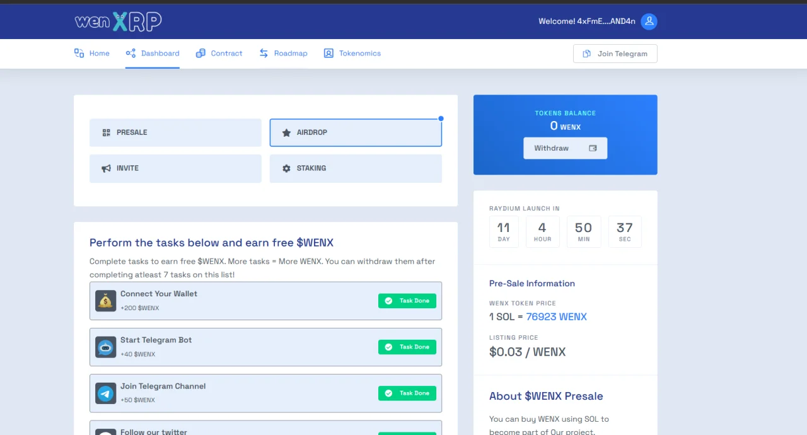
Task: Click the +40 $WENX reward text
Action: point(138,354)
